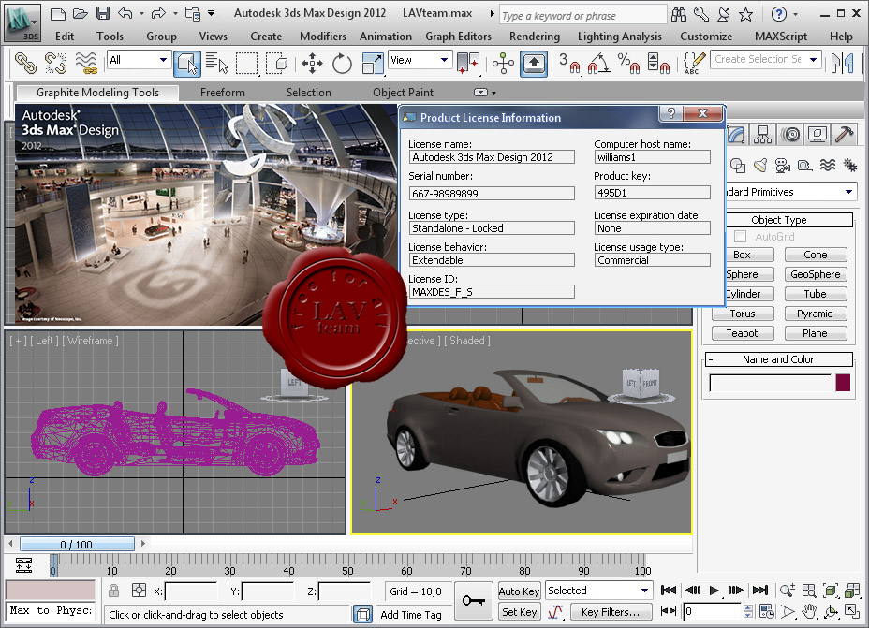This screenshot has height=628, width=869.
Task: Select the Select and Link chain tool
Action: tap(25, 63)
